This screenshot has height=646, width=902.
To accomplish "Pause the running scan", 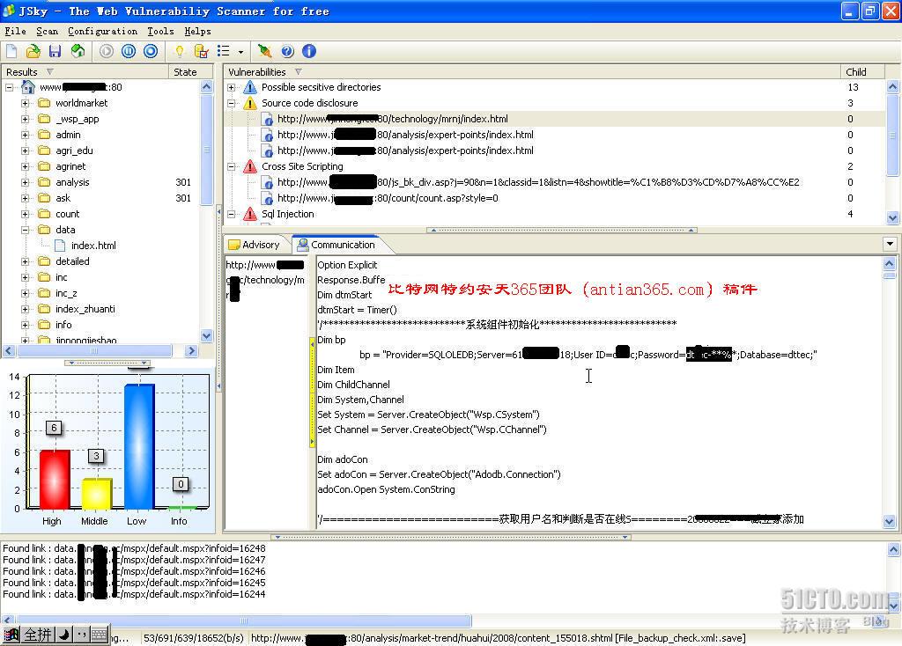I will pyautogui.click(x=129, y=51).
